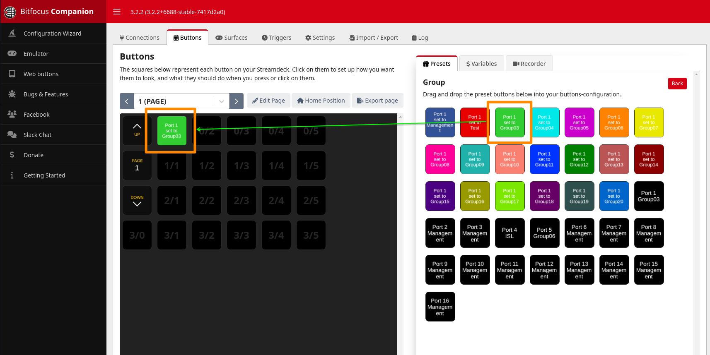Select the Port 4 ISL preset
Screen dimensions: 710x355
pyautogui.click(x=510, y=233)
